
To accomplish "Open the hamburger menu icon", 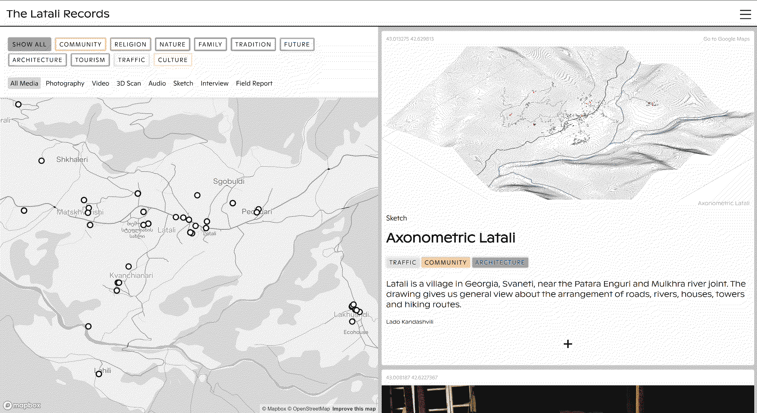I will (x=745, y=15).
